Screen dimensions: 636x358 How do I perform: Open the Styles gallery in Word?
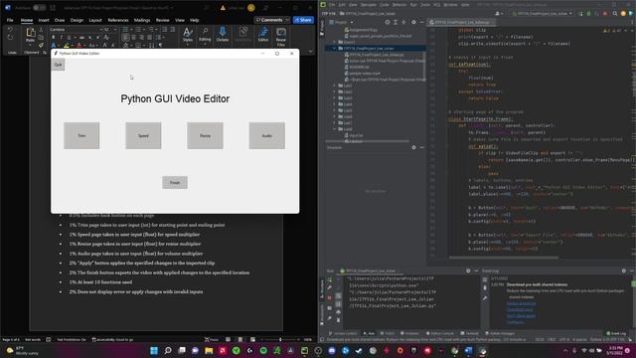pos(188,35)
